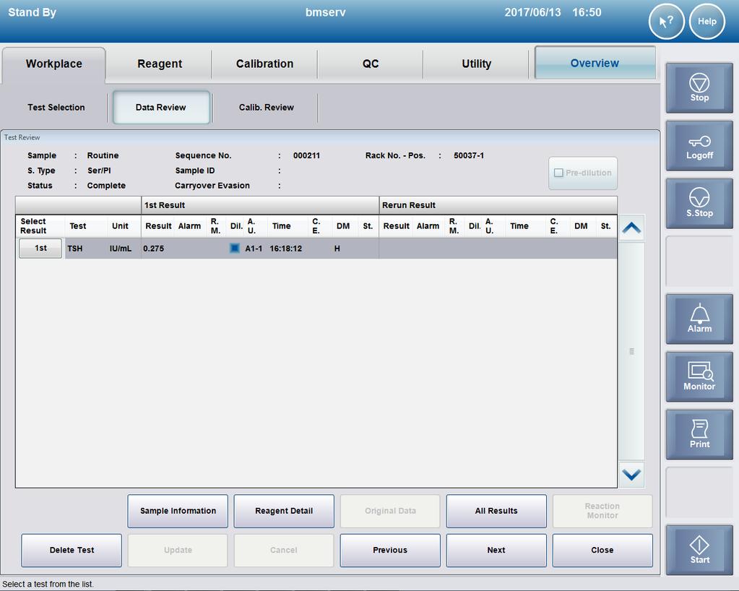Viewport: 739px width, 591px height.
Task: Click the date 2017/06/13
Action: coord(532,12)
